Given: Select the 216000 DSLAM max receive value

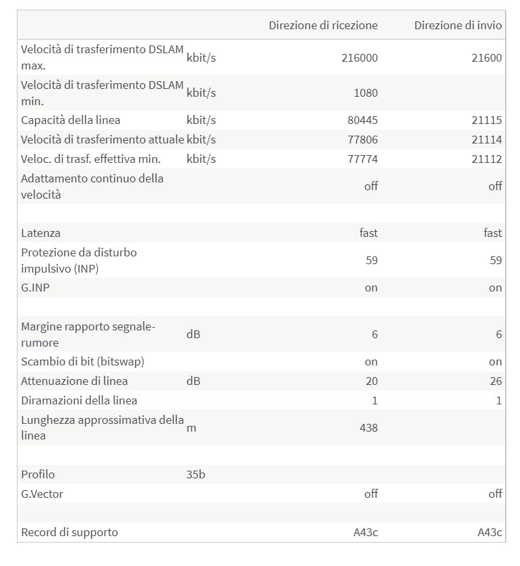Looking at the screenshot, I should (360, 58).
